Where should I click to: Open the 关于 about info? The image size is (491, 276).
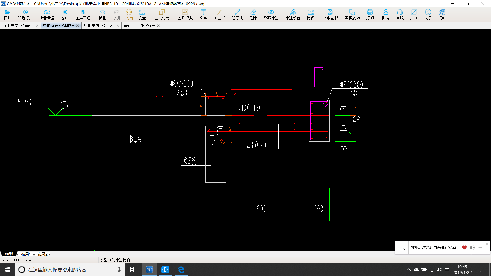pos(428,14)
